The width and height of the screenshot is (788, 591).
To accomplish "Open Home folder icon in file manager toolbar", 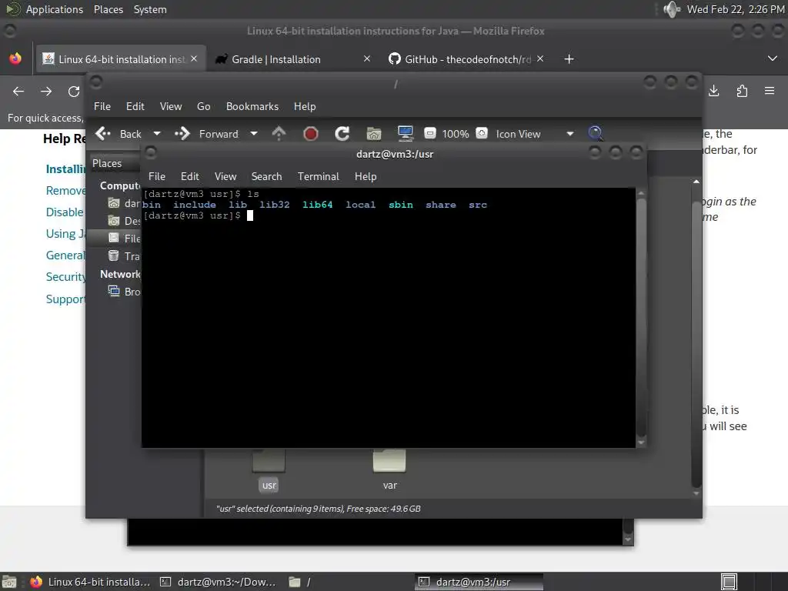I will point(374,134).
